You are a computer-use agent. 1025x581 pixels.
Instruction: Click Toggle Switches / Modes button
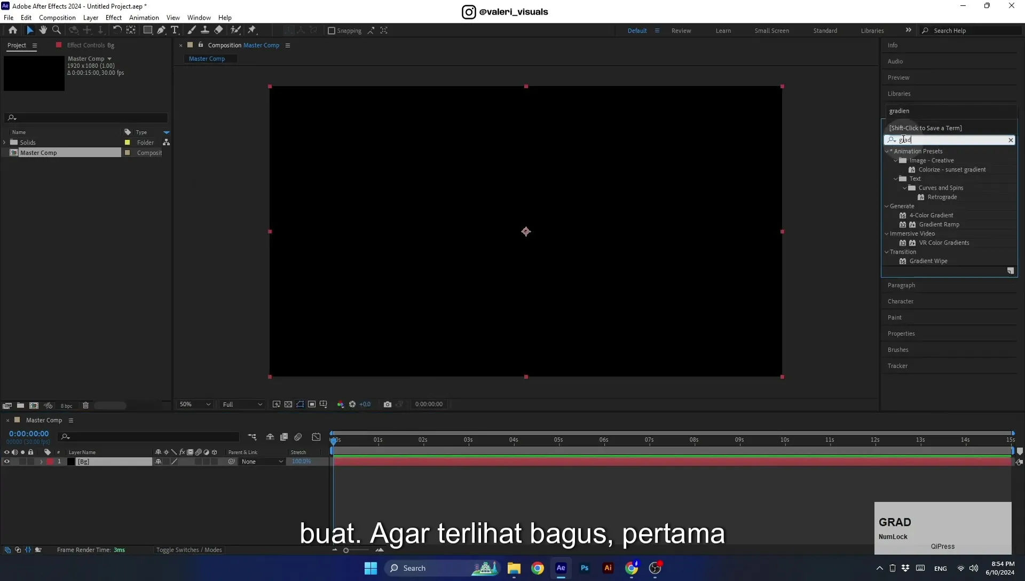point(189,550)
